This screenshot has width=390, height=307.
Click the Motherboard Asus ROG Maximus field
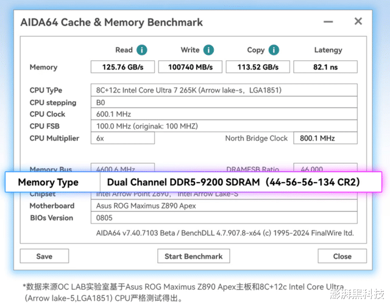pyautogui.click(x=224, y=206)
